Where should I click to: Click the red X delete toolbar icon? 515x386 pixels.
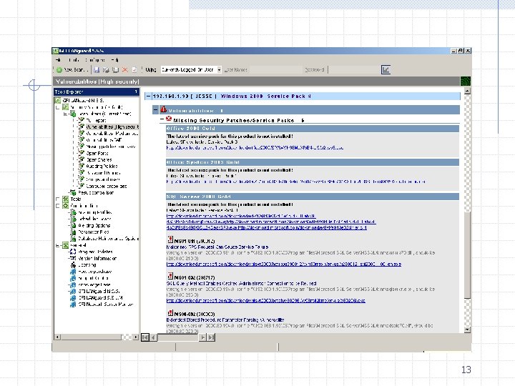124,69
